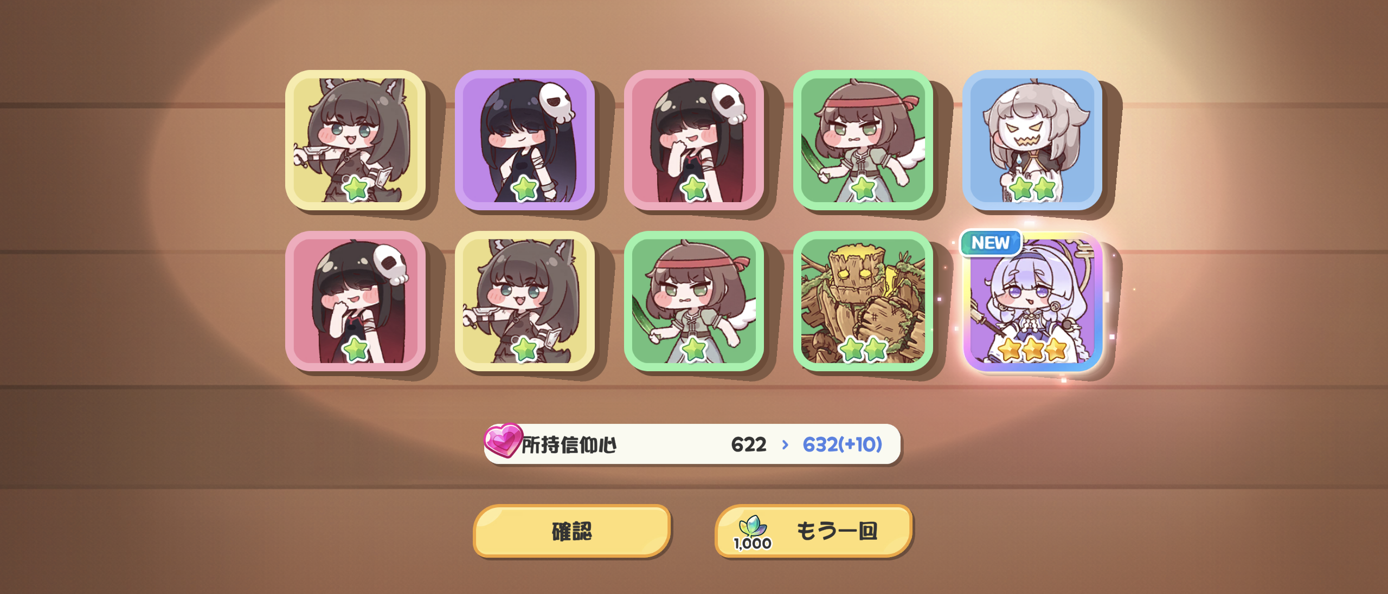View the new three-star lavender-haired girl card
Viewport: 1388px width, 594px height.
(1032, 301)
